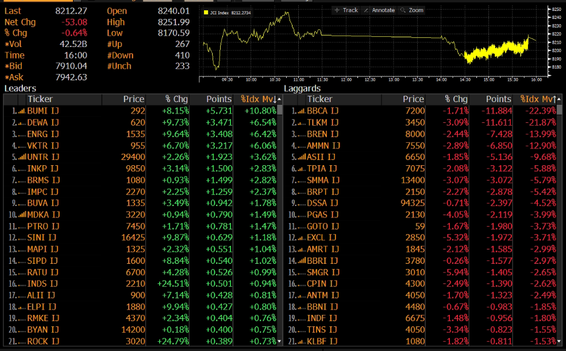This screenshot has height=351, width=566.
Task: Select the Leaders % Chg column header
Action: coord(176,99)
